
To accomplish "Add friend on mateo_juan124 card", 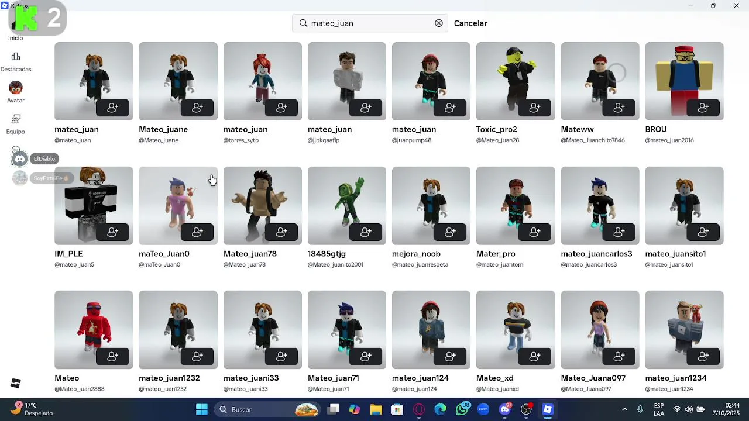I will [x=450, y=356].
